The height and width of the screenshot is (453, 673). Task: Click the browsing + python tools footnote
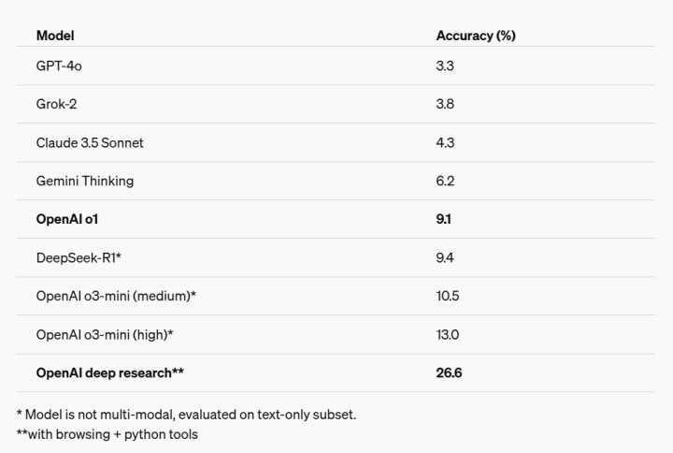pyautogui.click(x=107, y=434)
